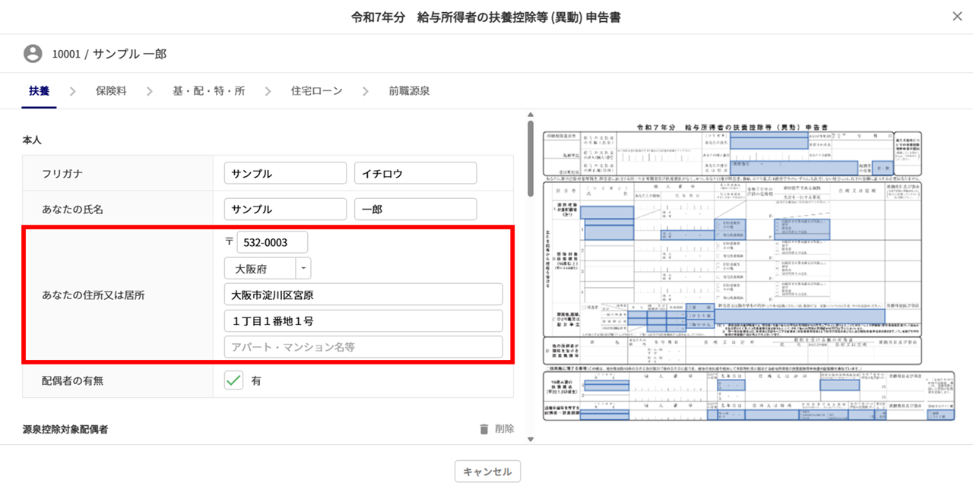Open the 保険料 tab
Image resolution: width=973 pixels, height=495 pixels.
pos(111,91)
